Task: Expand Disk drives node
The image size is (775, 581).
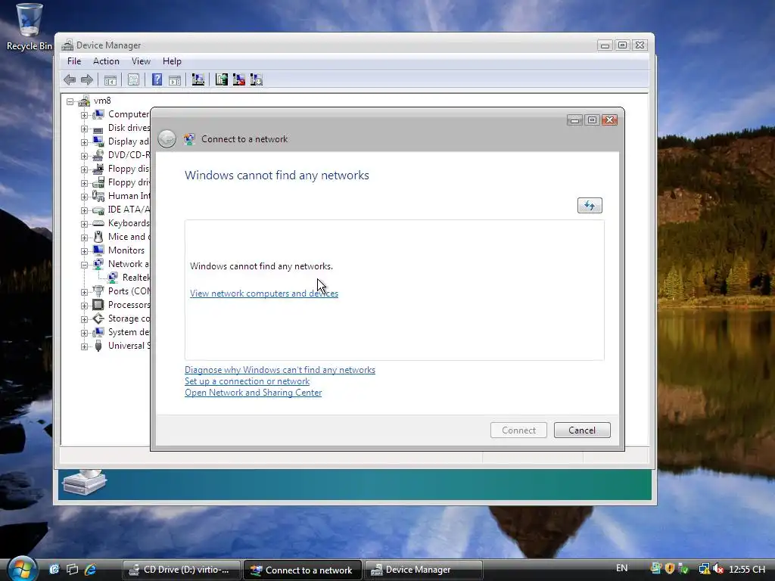Action: (84, 129)
